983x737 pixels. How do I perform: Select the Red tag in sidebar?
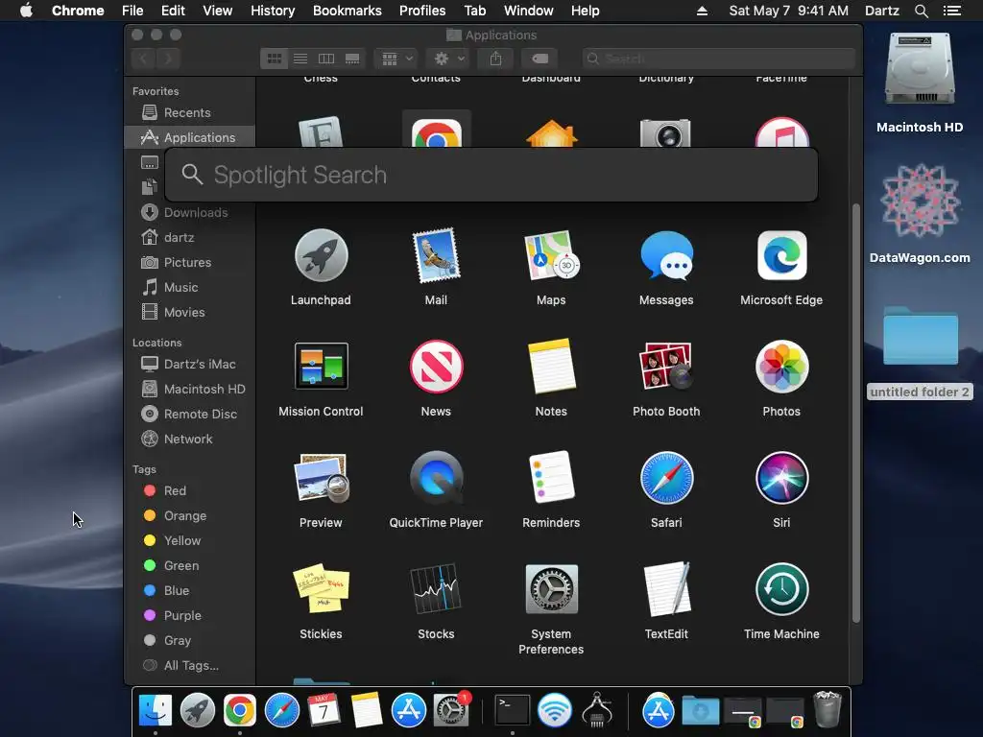190,490
